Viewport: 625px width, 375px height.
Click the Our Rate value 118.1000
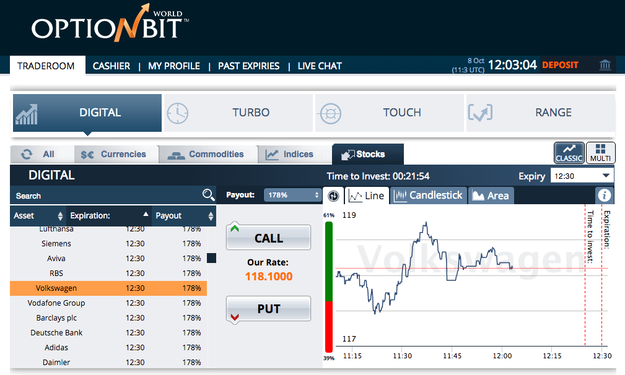click(x=269, y=276)
